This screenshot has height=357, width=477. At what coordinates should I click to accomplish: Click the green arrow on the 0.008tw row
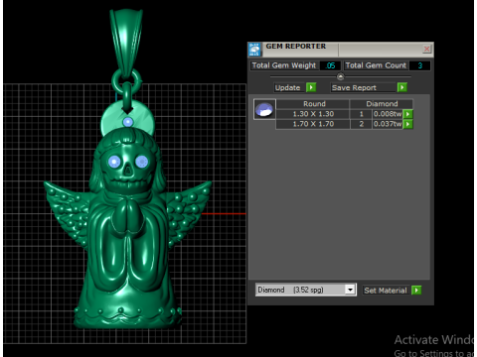coord(408,114)
